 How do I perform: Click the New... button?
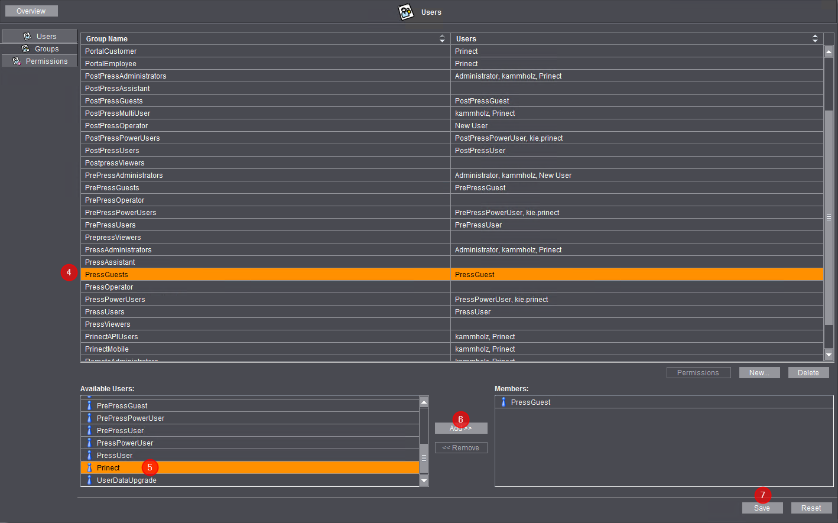tap(759, 372)
